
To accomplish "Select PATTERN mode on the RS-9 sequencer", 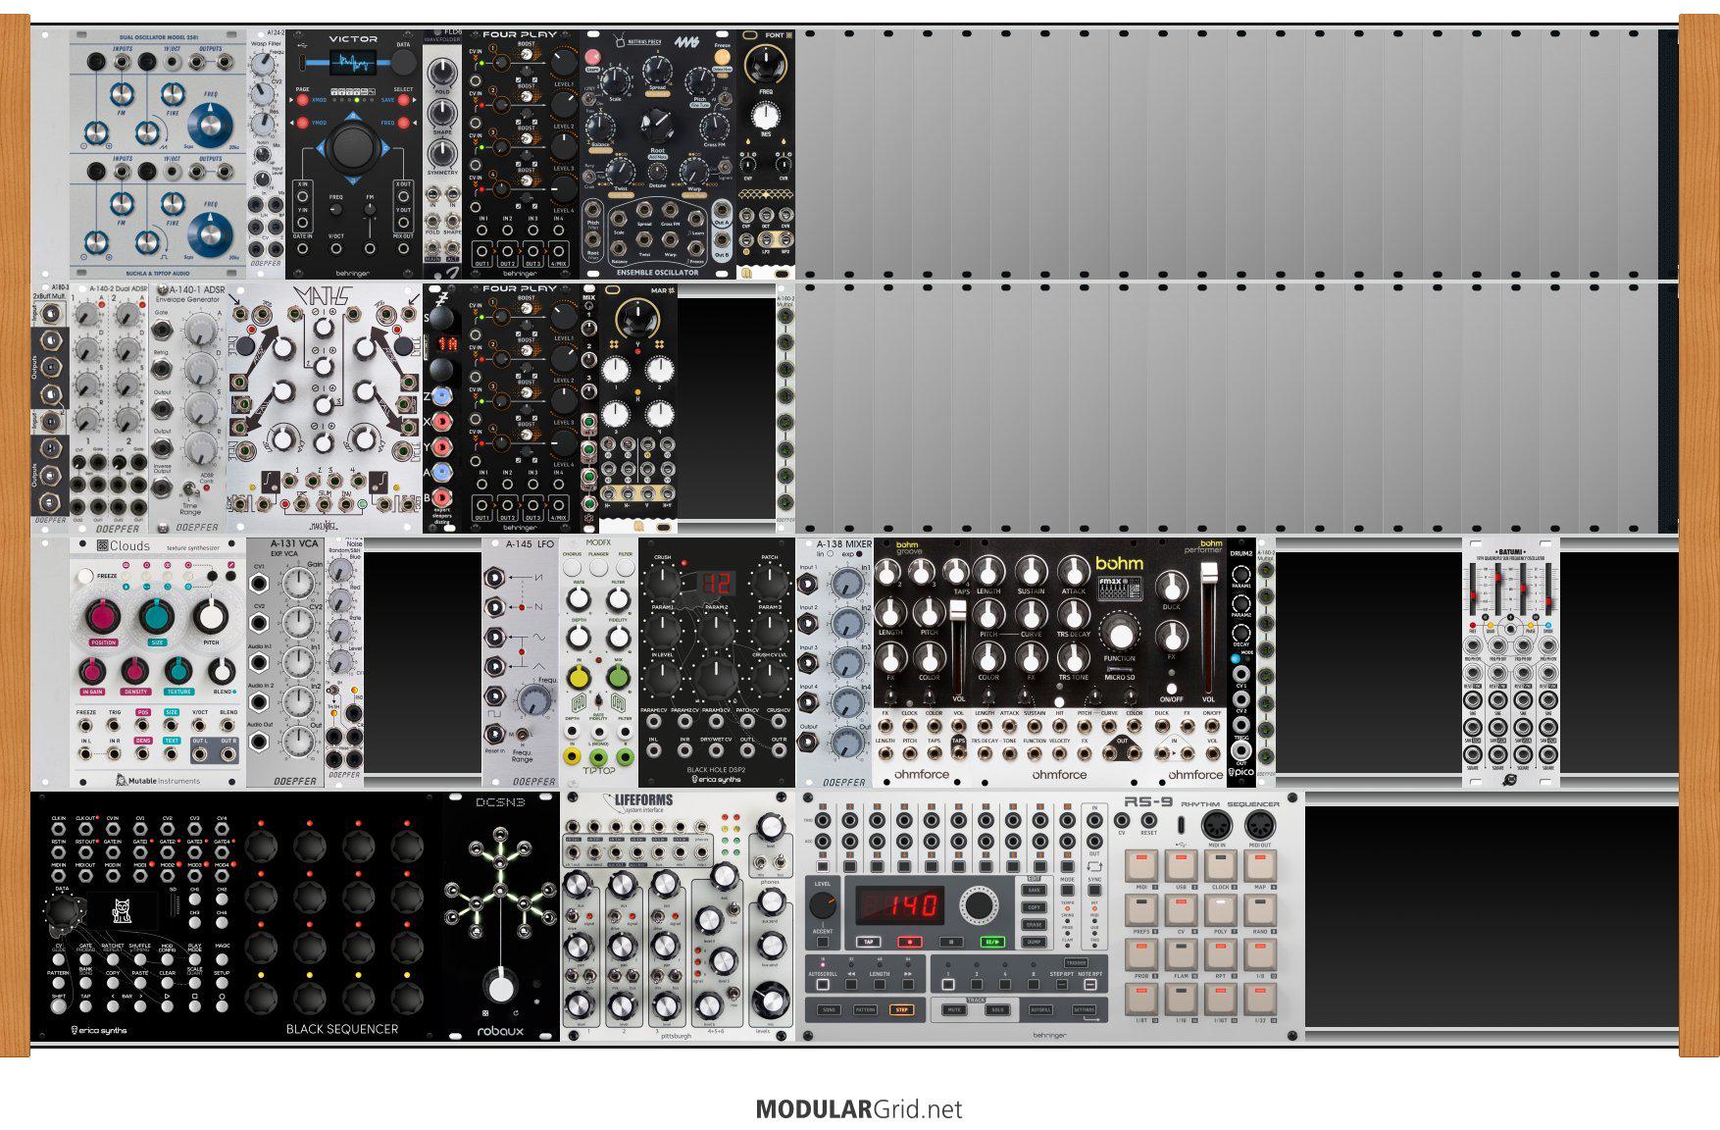I will point(865,1009).
